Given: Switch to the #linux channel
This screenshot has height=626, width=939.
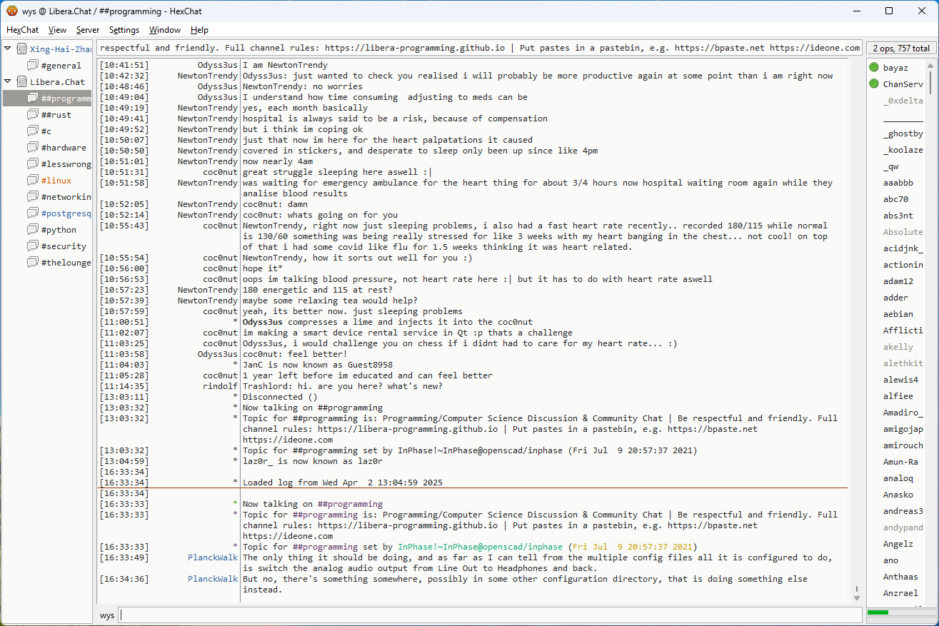Looking at the screenshot, I should [56, 181].
